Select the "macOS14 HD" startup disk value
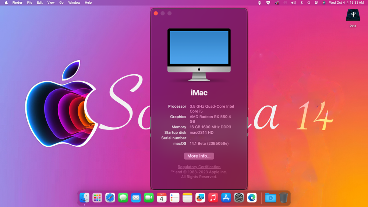Screen dimensions: 368x207 (x=202, y=132)
